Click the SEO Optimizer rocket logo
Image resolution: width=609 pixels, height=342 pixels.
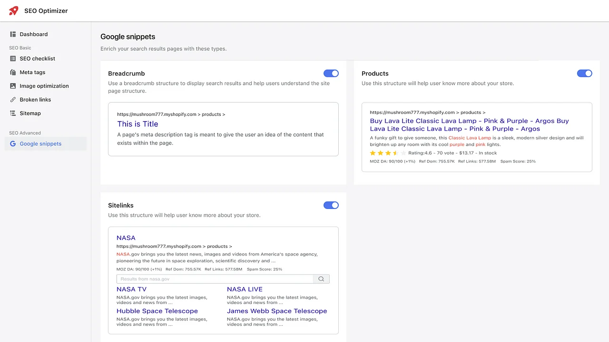click(x=13, y=10)
